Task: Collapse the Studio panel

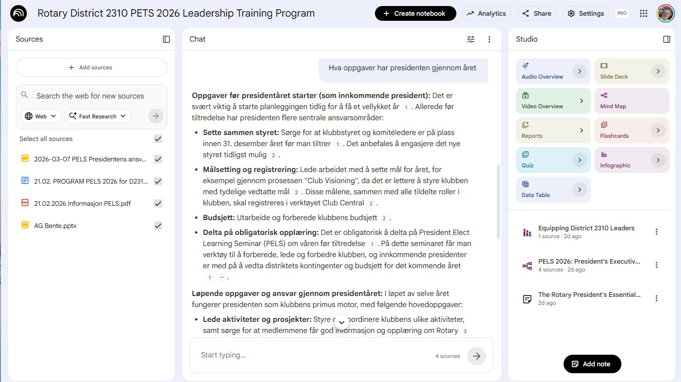Action: pos(667,39)
